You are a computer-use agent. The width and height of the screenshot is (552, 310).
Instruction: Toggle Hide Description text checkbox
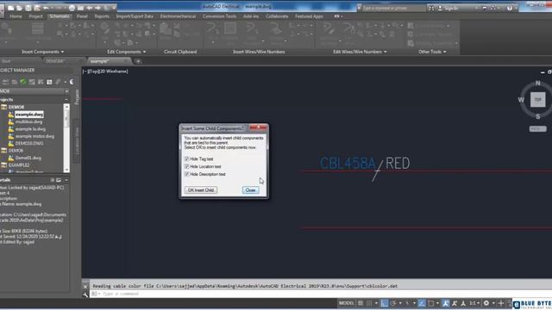click(x=186, y=174)
